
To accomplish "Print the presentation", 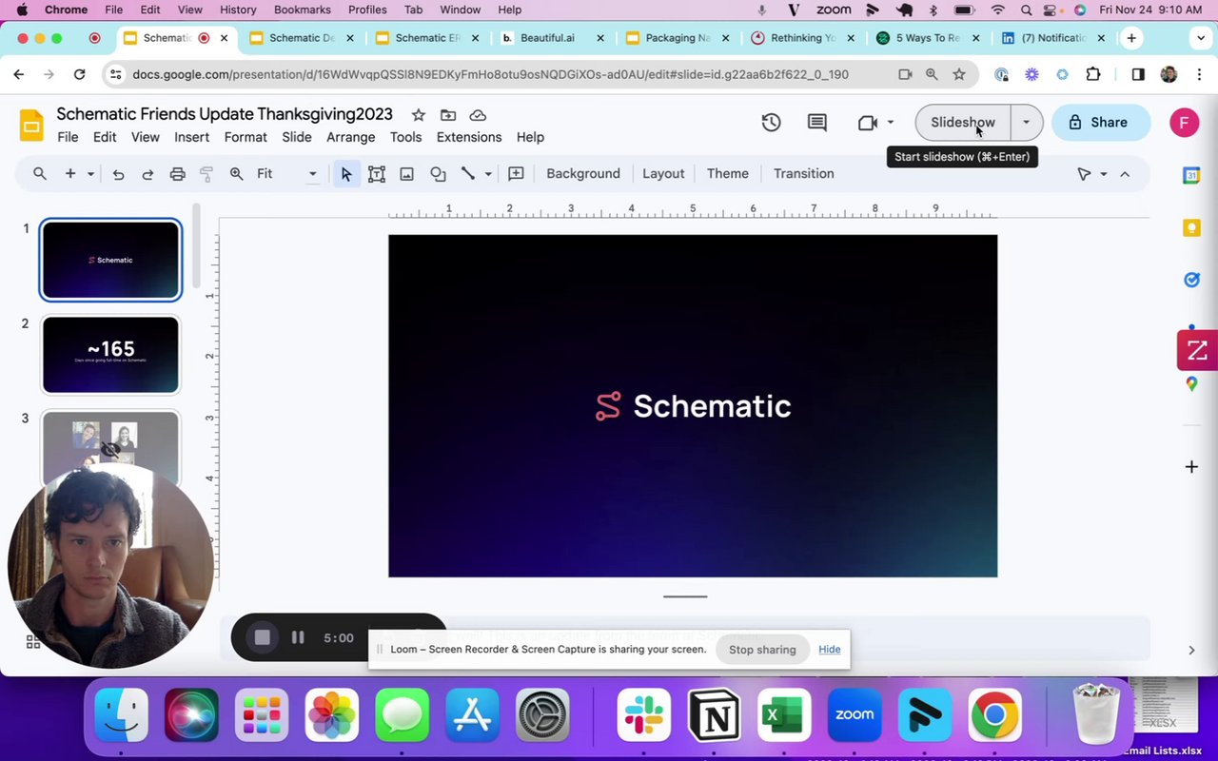I will (177, 173).
